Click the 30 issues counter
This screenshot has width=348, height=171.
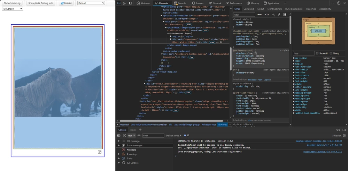(186, 135)
